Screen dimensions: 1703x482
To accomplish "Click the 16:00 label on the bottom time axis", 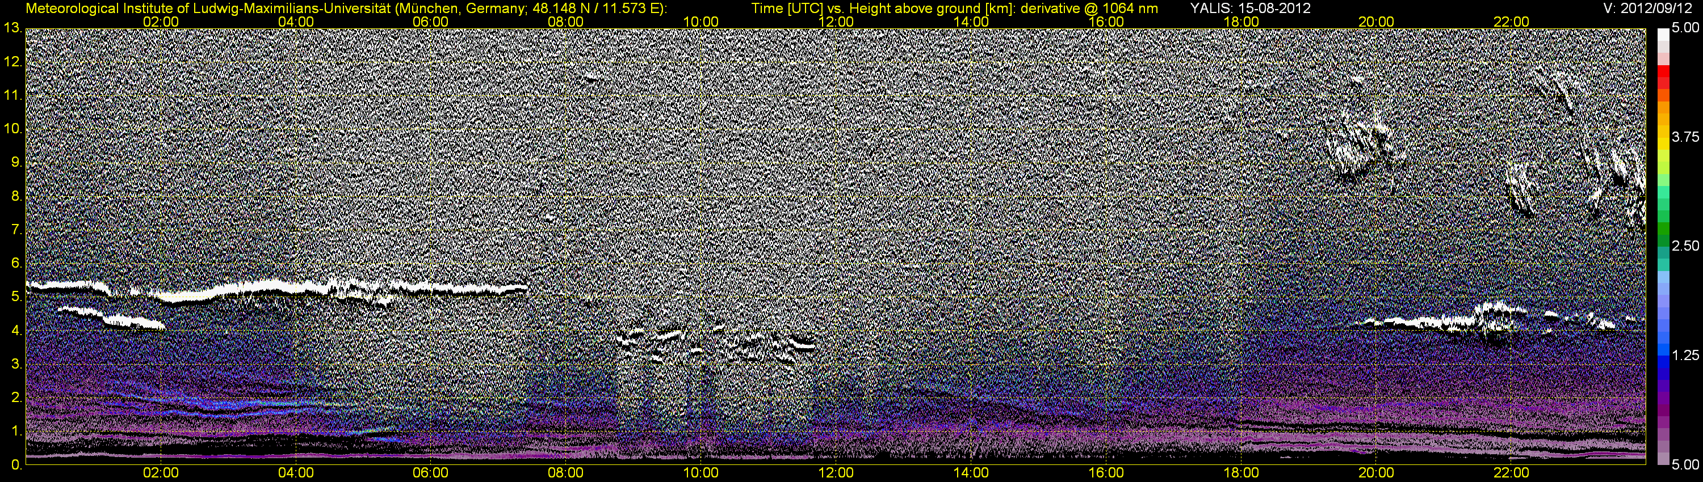I will [1106, 473].
